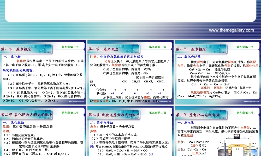Click the 盐桥 salt bridge in the diagram
Viewport: 261px width, 156px height.
pos(238,149)
